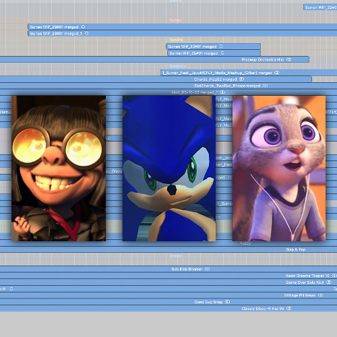Viewport: 337px width, 337px height.
Task: Click the Drums track group label
Action: pyautogui.click(x=176, y=256)
